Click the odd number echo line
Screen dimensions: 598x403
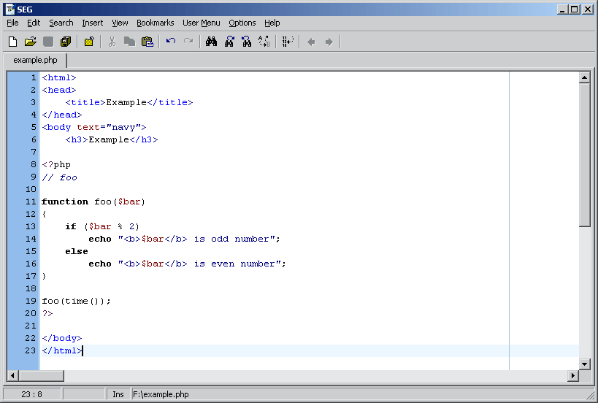point(184,239)
